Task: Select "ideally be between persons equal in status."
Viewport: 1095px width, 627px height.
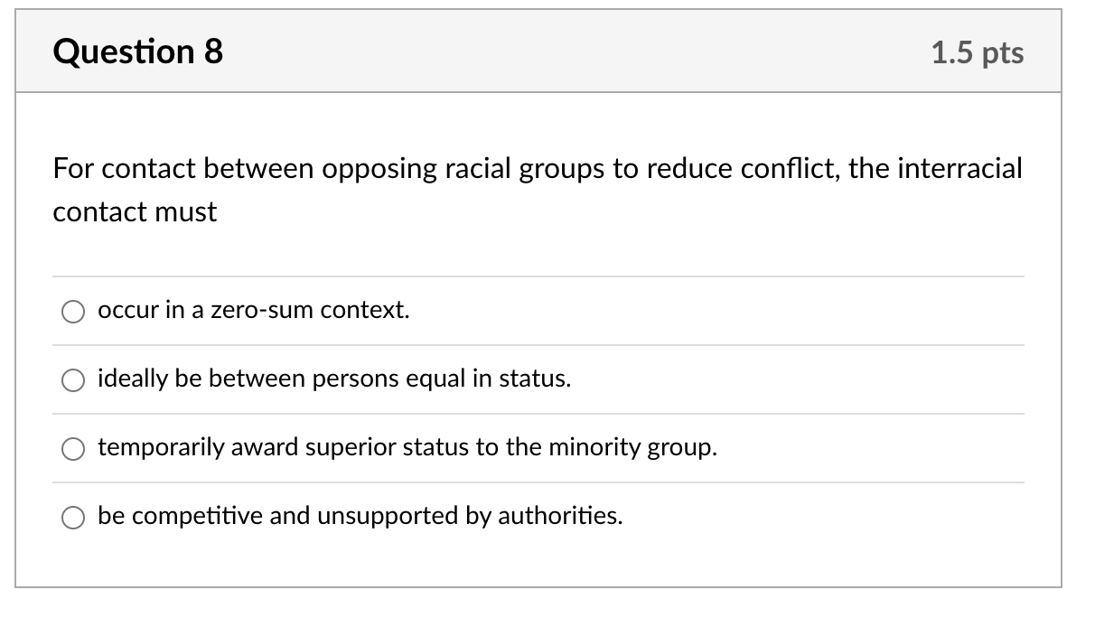Action: pos(73,380)
